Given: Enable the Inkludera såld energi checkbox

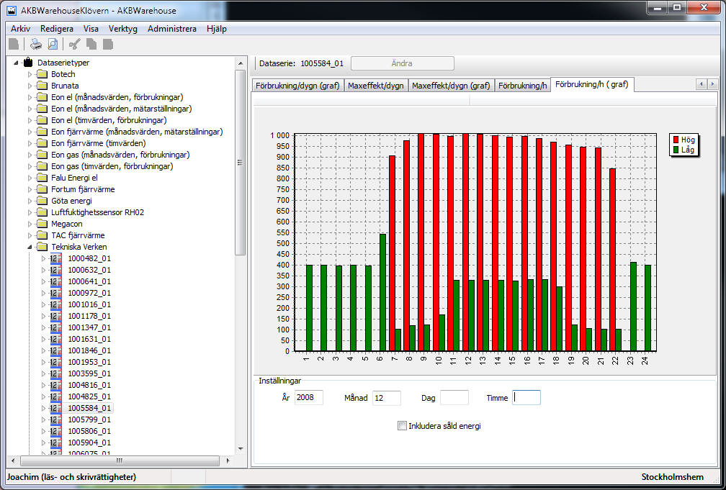Looking at the screenshot, I should 402,426.
